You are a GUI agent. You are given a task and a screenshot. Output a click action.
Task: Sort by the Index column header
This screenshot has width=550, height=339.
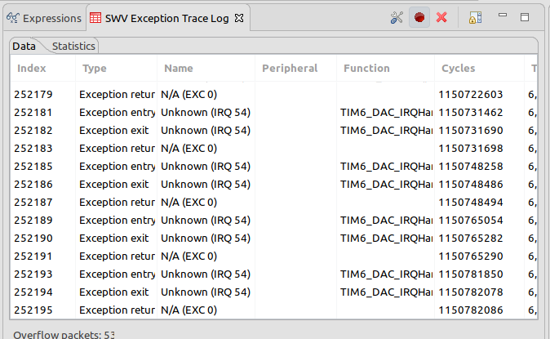[x=32, y=69]
